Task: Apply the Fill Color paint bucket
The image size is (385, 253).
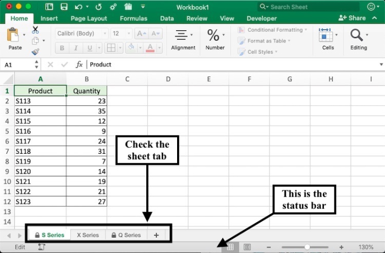Action: coord(131,48)
